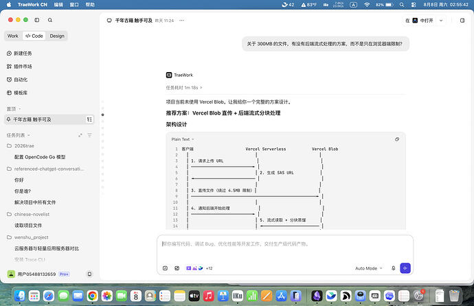Image resolution: width=474 pixels, height=306 pixels.
Task: Open user account 用户05488132659
Action: 32,274
